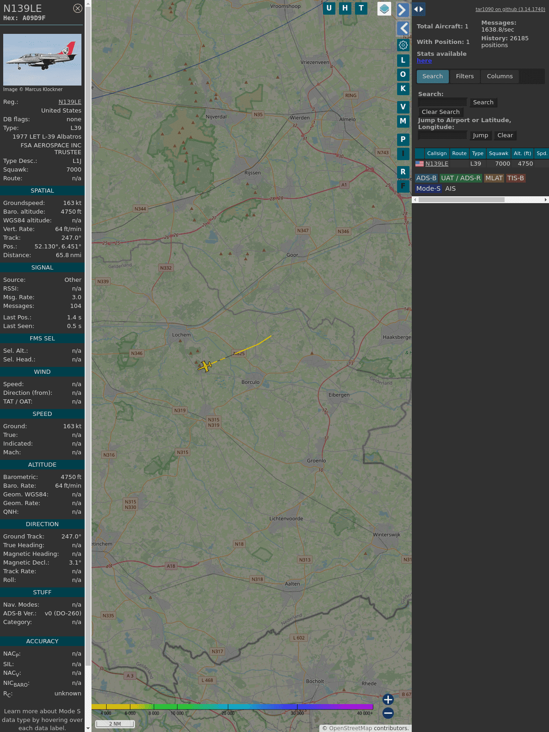Open the L-39 Albatros aircraft photo

(42, 59)
